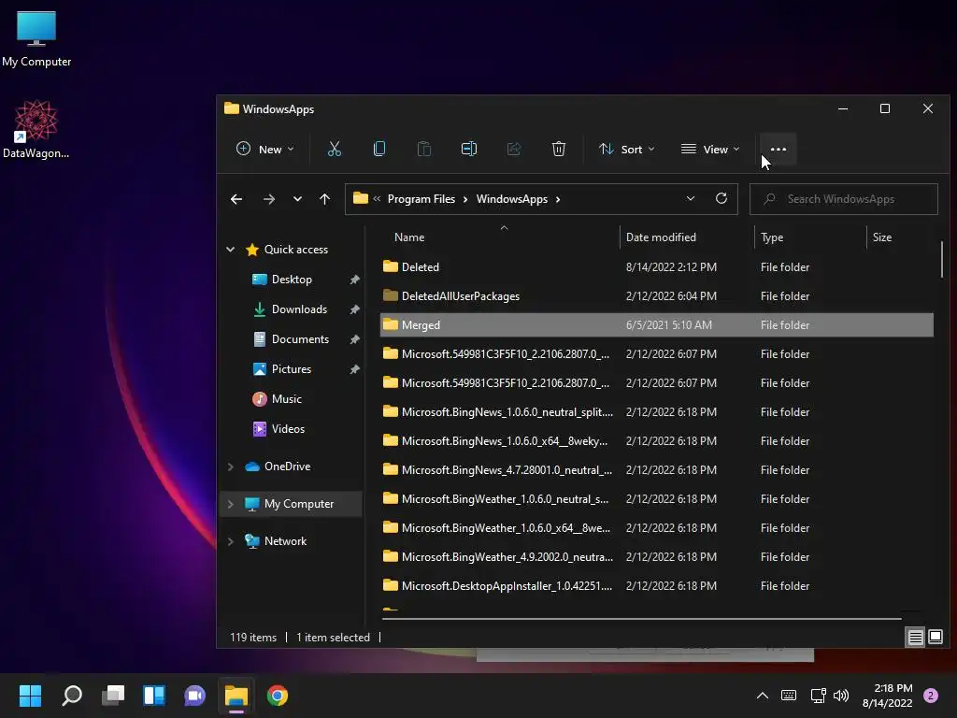Screen dimensions: 957x718
Task: Click the File Explorer taskbar icon
Action: (236, 696)
